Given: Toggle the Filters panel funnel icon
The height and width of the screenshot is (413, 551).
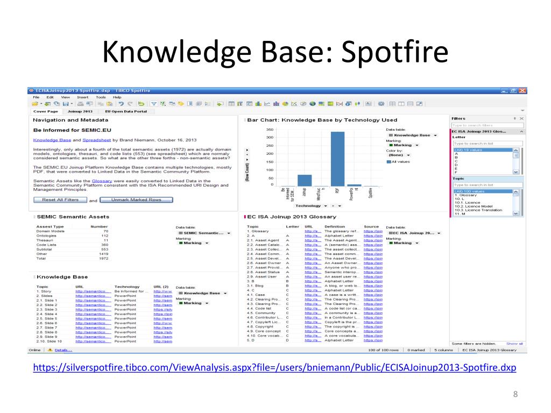Looking at the screenshot, I should pyautogui.click(x=153, y=104).
